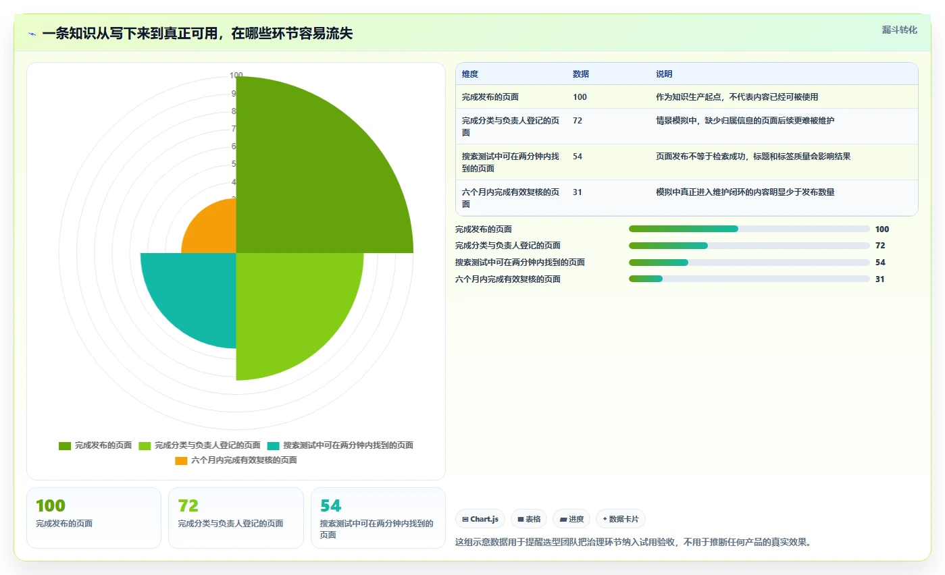Click the table data value 100
Screen dimensions: 945x575
coord(580,97)
